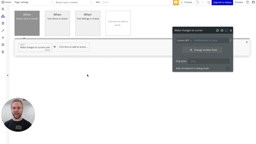The image size is (256, 144).
Task: Enable Add a breakpoint in debug mode
Action: coord(227,68)
